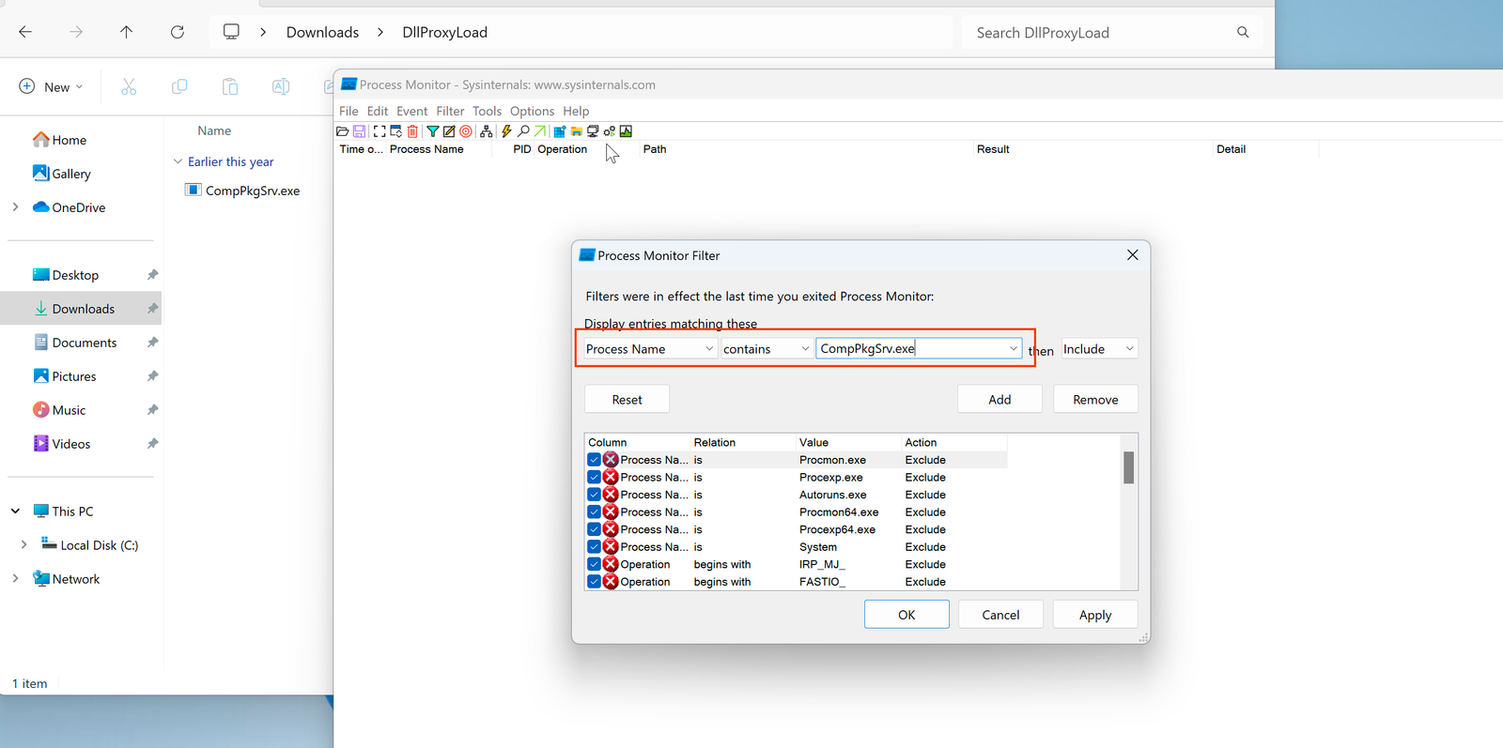Open the Filter menu in menu bar
Screen dimensions: 1503x748
click(x=450, y=111)
